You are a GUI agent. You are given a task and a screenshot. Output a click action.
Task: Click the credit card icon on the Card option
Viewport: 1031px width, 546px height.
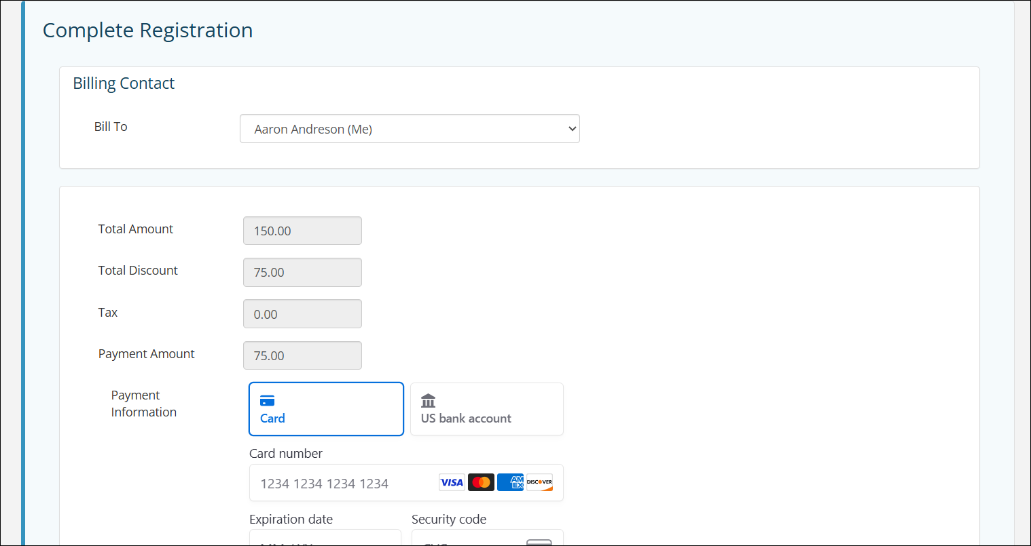[x=268, y=401]
